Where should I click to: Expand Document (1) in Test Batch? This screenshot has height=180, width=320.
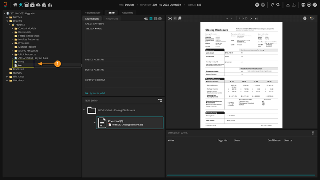tap(94, 123)
